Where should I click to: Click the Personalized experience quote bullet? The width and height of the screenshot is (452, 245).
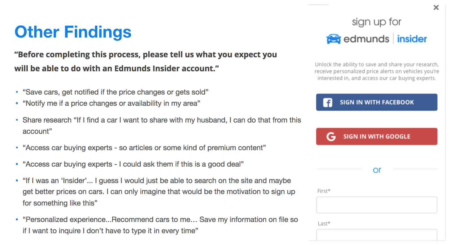(160, 225)
